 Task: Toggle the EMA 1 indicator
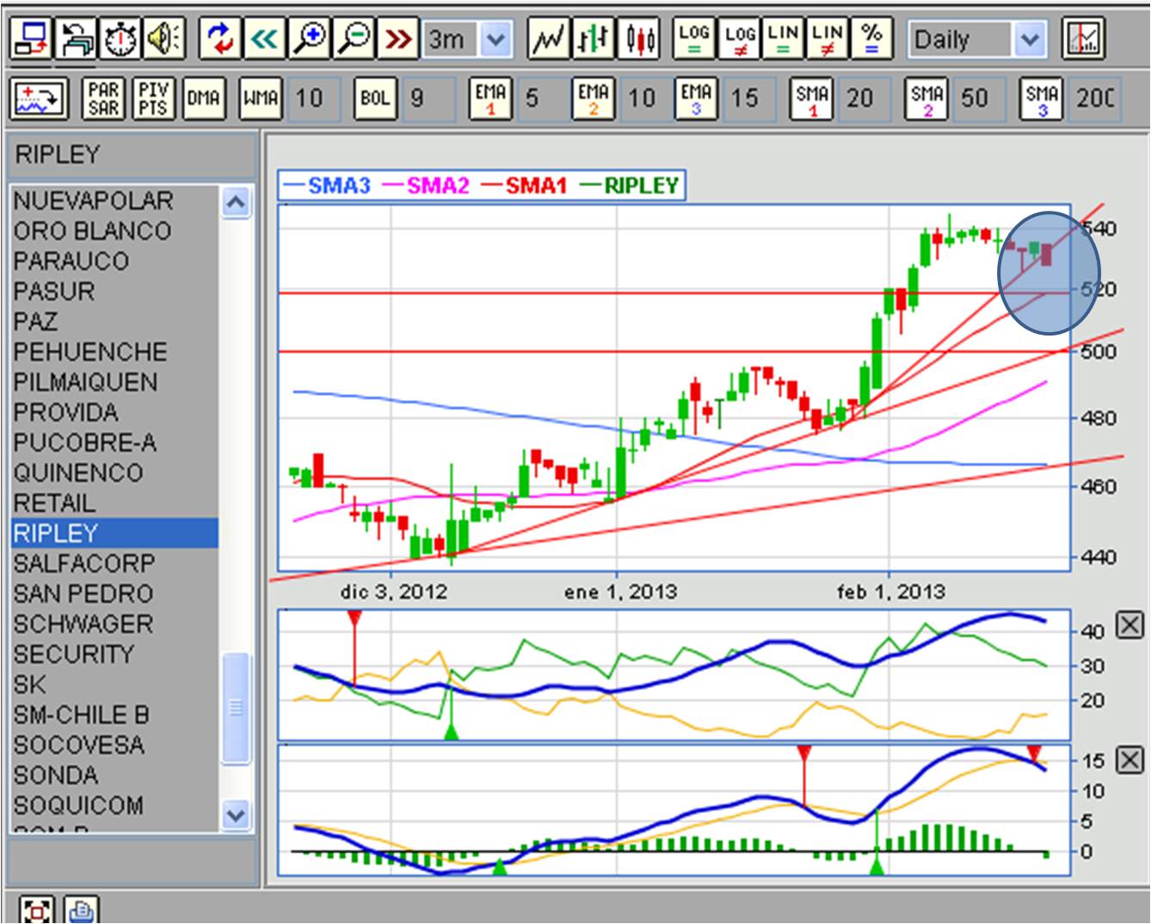point(490,99)
